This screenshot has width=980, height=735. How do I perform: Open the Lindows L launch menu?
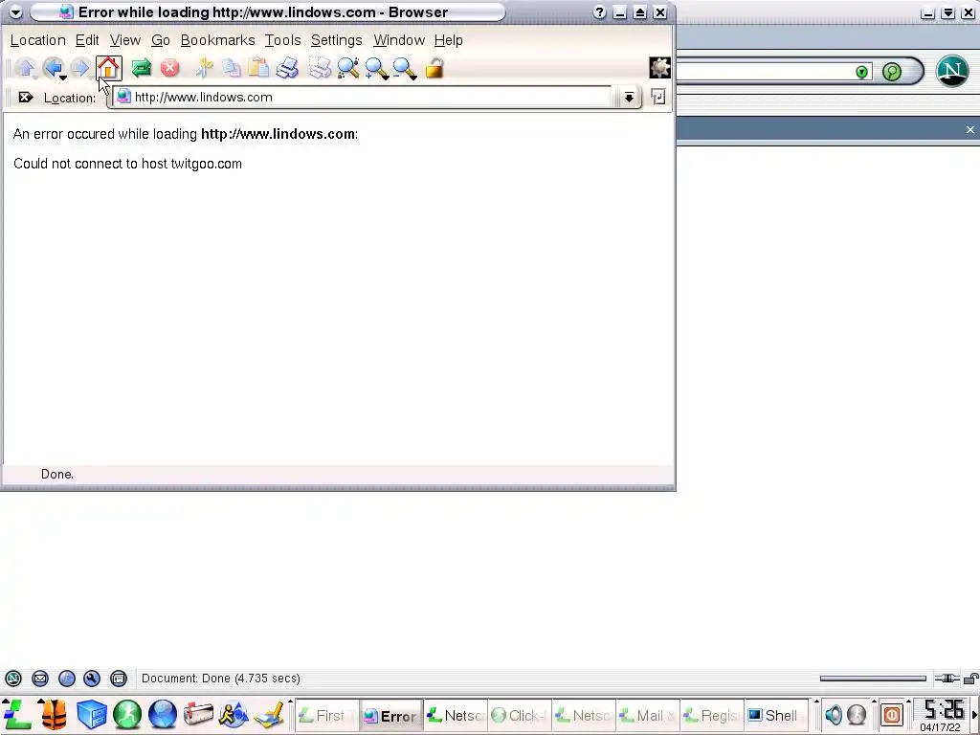pyautogui.click(x=16, y=714)
